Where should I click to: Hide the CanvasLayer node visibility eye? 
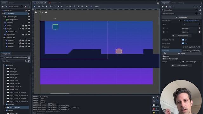click(29, 17)
